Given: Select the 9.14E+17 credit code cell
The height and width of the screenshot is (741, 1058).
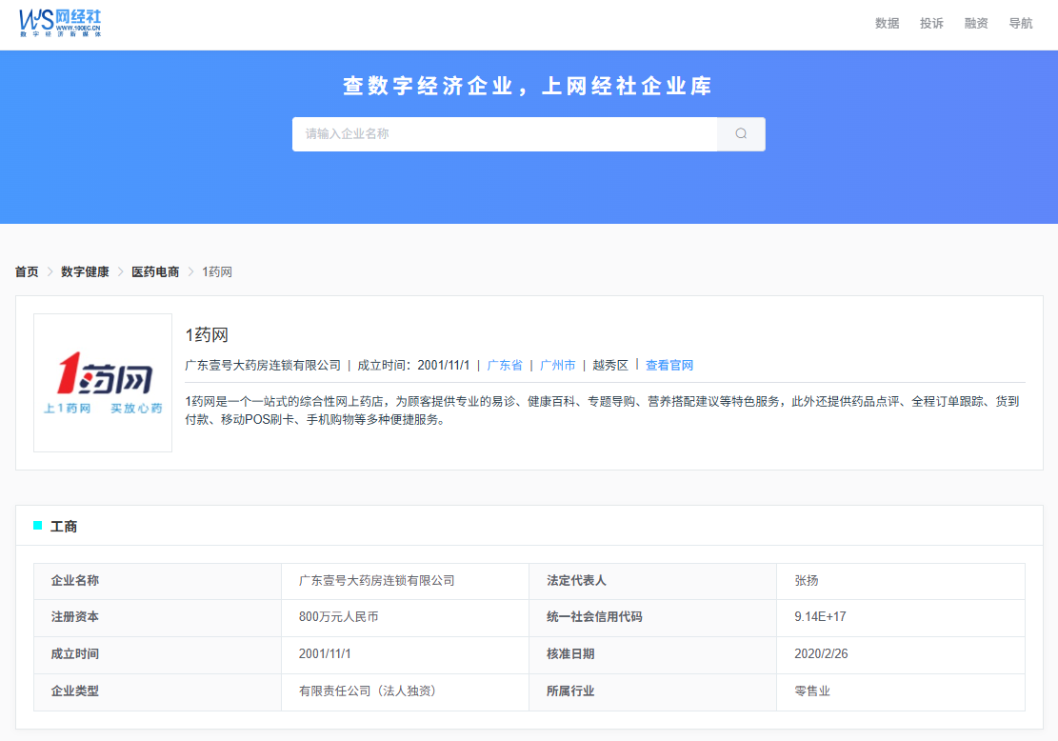Looking at the screenshot, I should (900, 617).
